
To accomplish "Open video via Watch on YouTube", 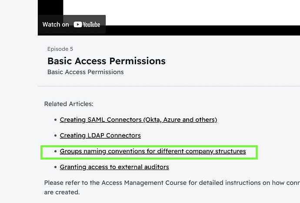I will tap(72, 24).
